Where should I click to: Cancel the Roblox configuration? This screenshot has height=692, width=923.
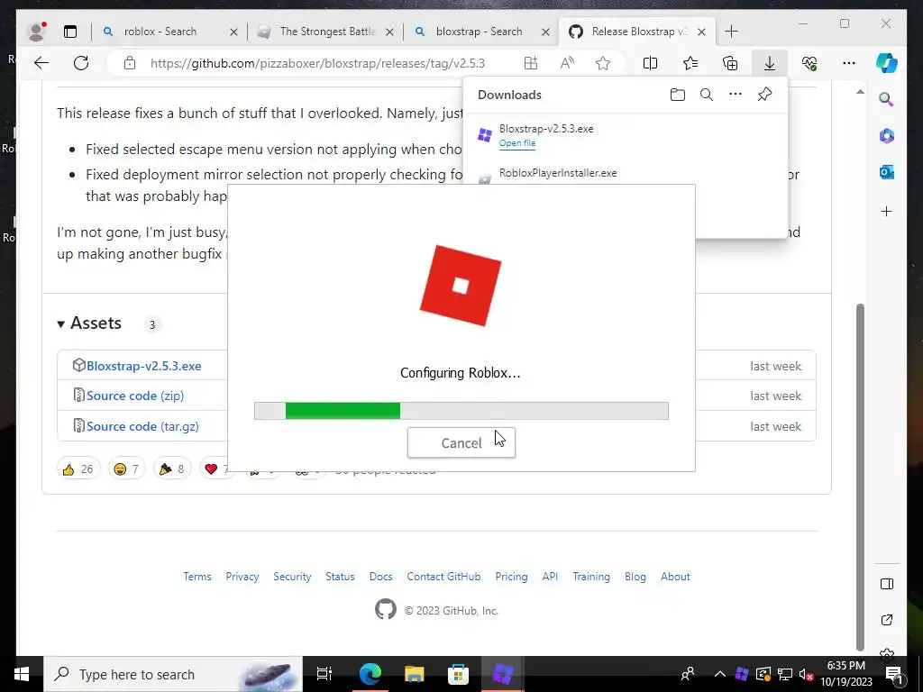461,442
